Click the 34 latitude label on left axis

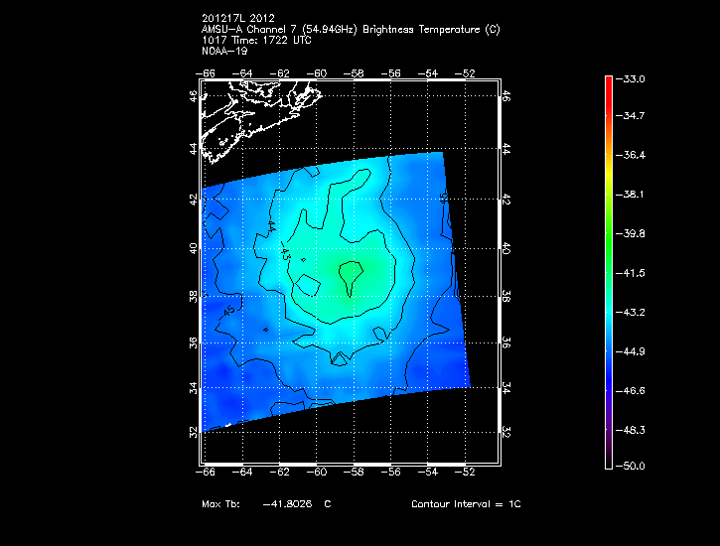[x=194, y=388]
